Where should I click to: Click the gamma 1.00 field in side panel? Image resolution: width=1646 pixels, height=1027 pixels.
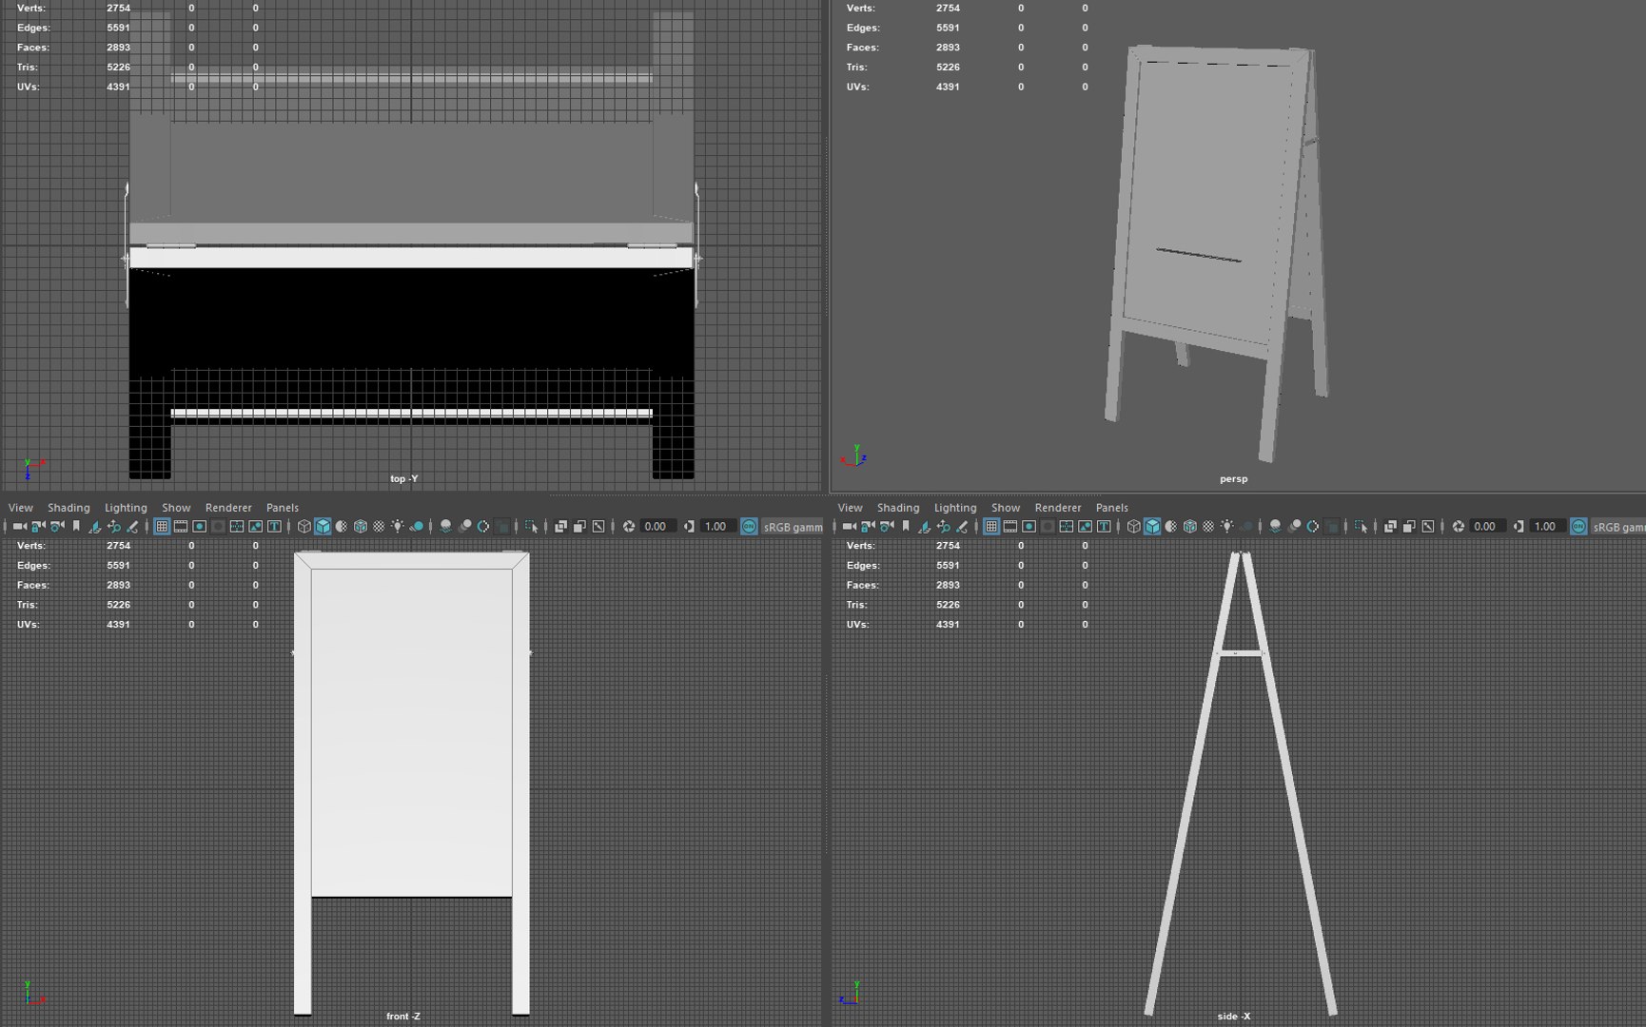1546,526
